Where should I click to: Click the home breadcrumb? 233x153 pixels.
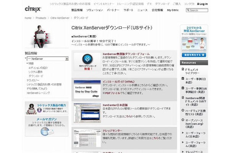(28, 18)
